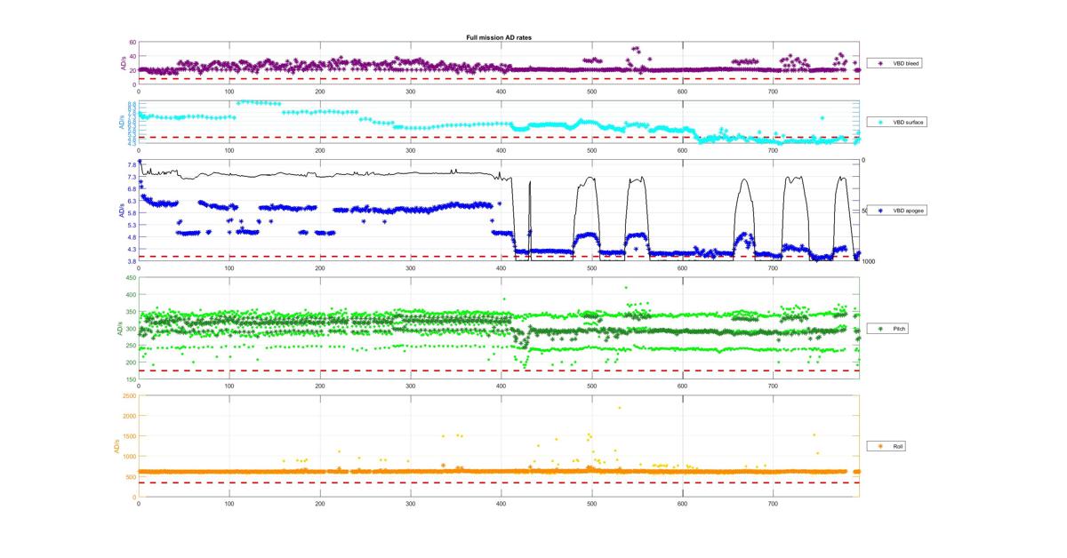
Task: Click the red dashed threshold line in VBD bleed plot
Action: [x=499, y=79]
